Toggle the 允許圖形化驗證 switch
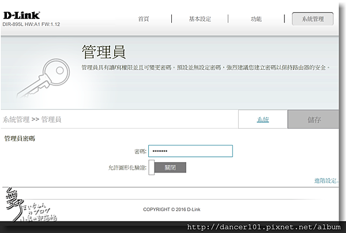 [x=167, y=167]
